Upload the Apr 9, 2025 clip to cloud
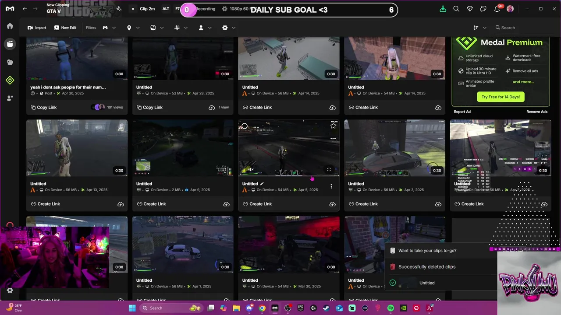The image size is (561, 315). click(x=227, y=204)
